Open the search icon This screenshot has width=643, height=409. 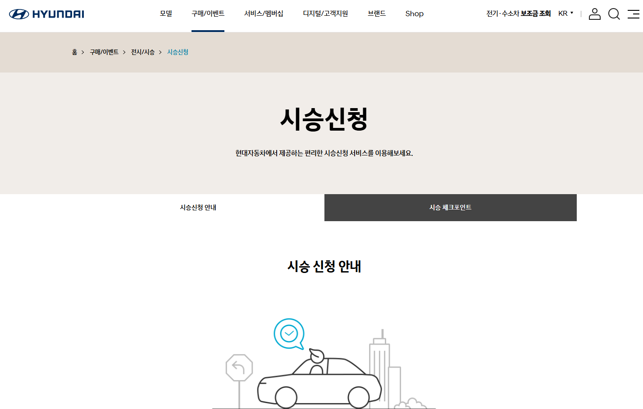click(x=614, y=14)
